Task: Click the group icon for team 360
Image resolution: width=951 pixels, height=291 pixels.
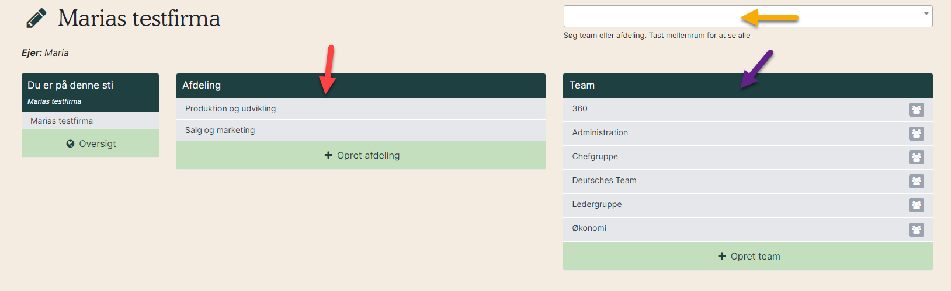Action: 916,110
